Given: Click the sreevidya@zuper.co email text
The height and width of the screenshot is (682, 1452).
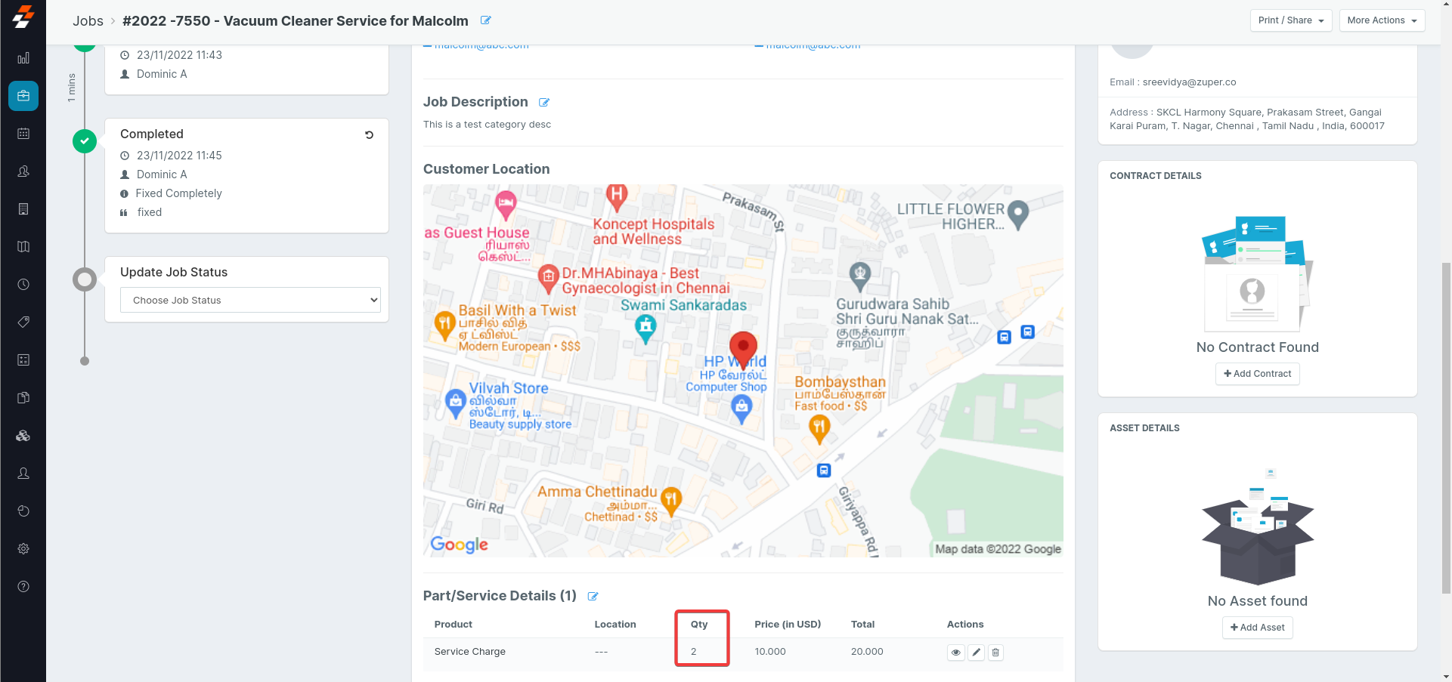Looking at the screenshot, I should click(1190, 82).
